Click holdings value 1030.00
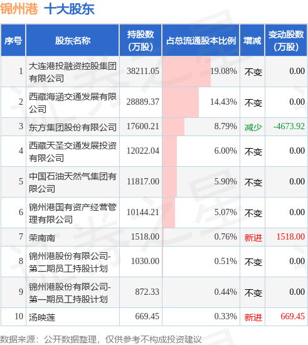 (145, 261)
